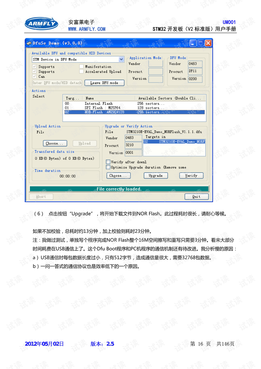Click Upgrade Product field 3210
The width and height of the screenshot is (261, 369).
(x=133, y=145)
